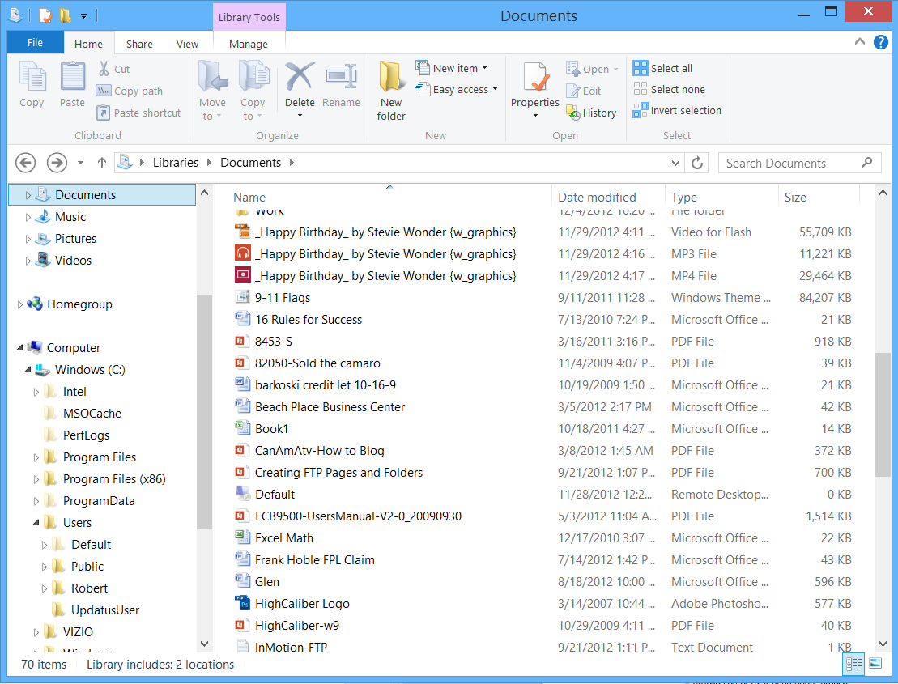Sort by the Date modified column header
This screenshot has width=898, height=684.
pos(597,198)
